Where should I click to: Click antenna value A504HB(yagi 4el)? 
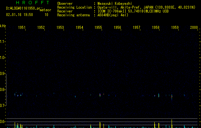tap(113, 15)
